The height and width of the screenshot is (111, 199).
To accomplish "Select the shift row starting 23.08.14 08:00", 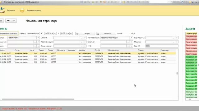I will tap(88, 53).
